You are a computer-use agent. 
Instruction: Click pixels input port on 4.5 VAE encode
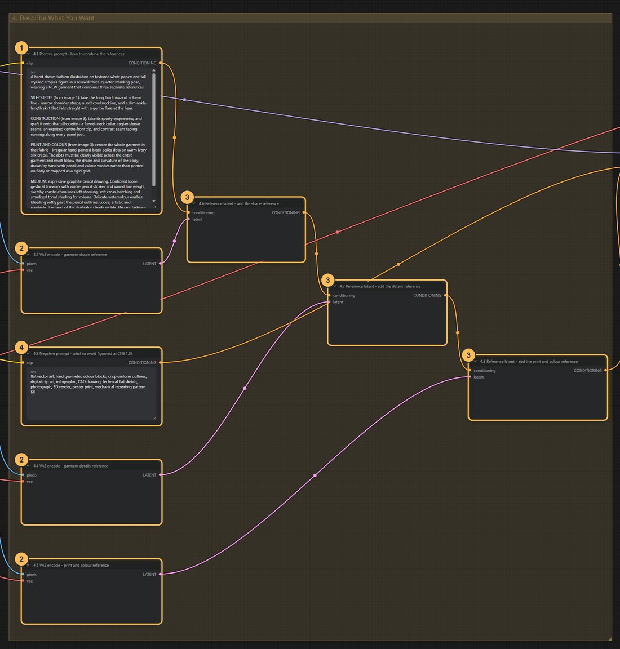(x=23, y=575)
